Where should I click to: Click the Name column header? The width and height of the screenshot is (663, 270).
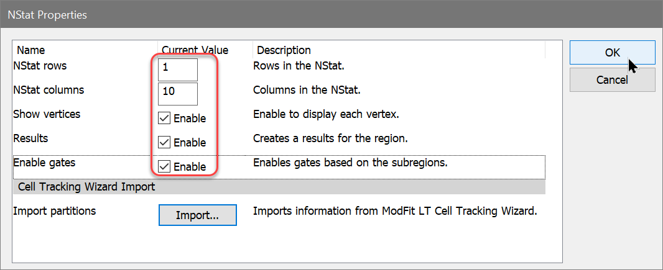[x=31, y=50]
